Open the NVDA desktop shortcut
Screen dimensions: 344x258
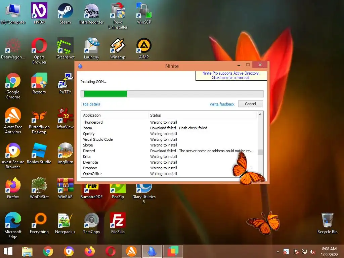pos(39,13)
